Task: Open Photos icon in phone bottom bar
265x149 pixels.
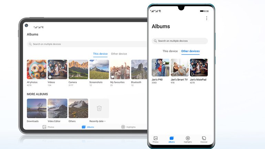Action: click(156, 138)
